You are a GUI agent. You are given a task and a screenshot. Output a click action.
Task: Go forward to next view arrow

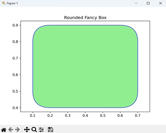click(x=17, y=129)
